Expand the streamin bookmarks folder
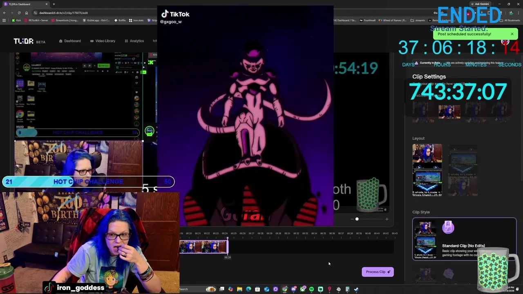The image size is (523, 294). [x=418, y=20]
